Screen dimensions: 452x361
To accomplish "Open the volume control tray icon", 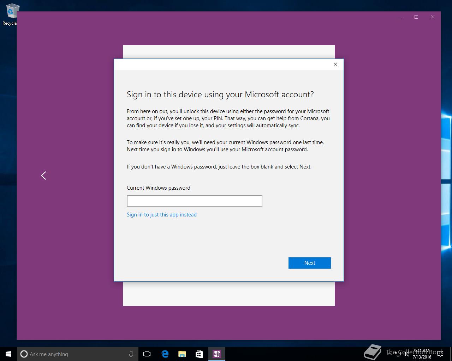I will [406, 354].
